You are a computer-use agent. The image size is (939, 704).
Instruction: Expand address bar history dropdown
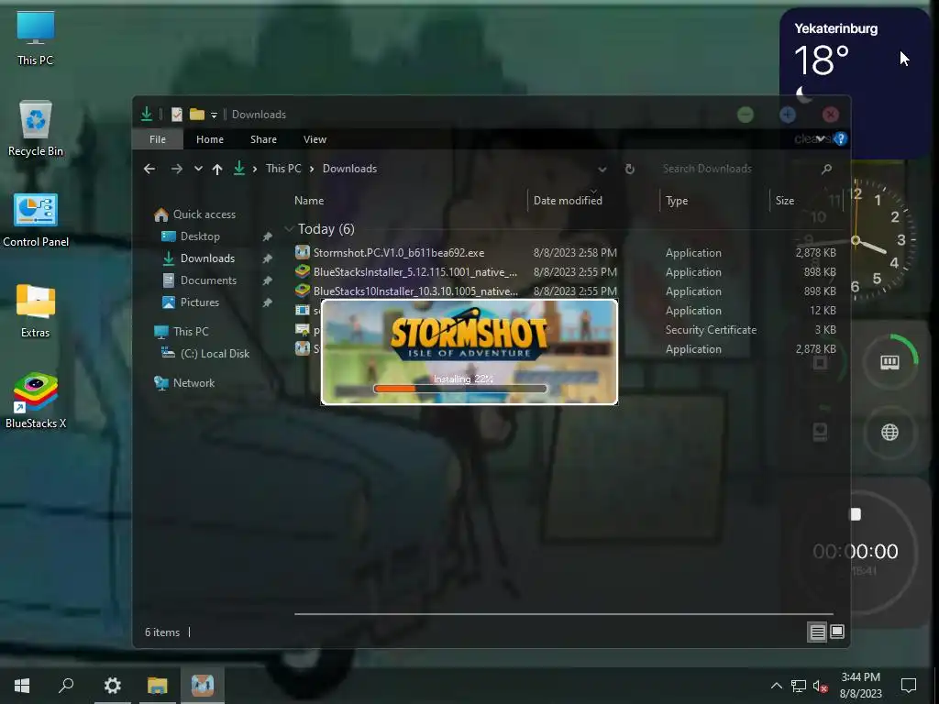(602, 169)
